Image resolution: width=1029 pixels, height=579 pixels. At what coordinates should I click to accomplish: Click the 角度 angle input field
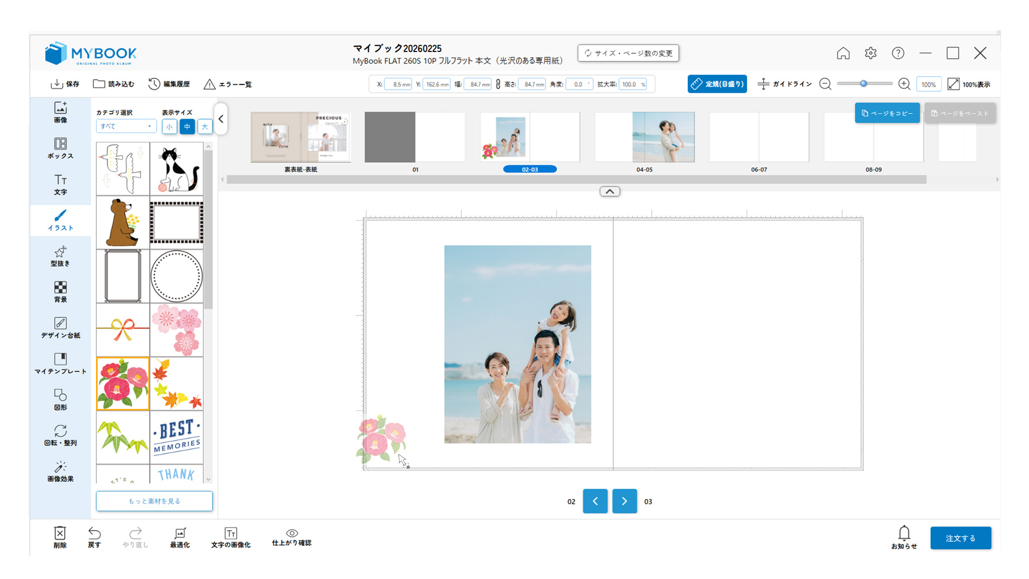coord(579,84)
